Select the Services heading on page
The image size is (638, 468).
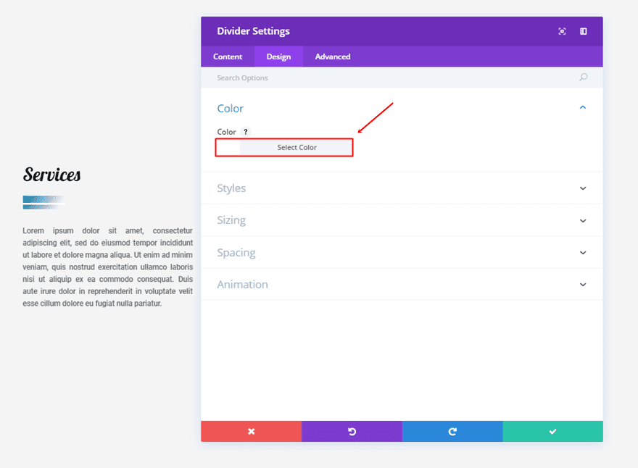coord(51,175)
